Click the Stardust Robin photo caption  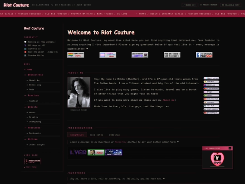79,110
